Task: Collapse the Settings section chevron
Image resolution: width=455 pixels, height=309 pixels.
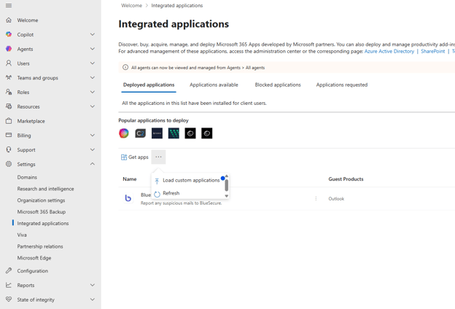Action: point(93,164)
